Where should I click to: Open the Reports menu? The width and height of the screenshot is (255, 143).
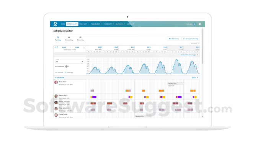(120, 24)
